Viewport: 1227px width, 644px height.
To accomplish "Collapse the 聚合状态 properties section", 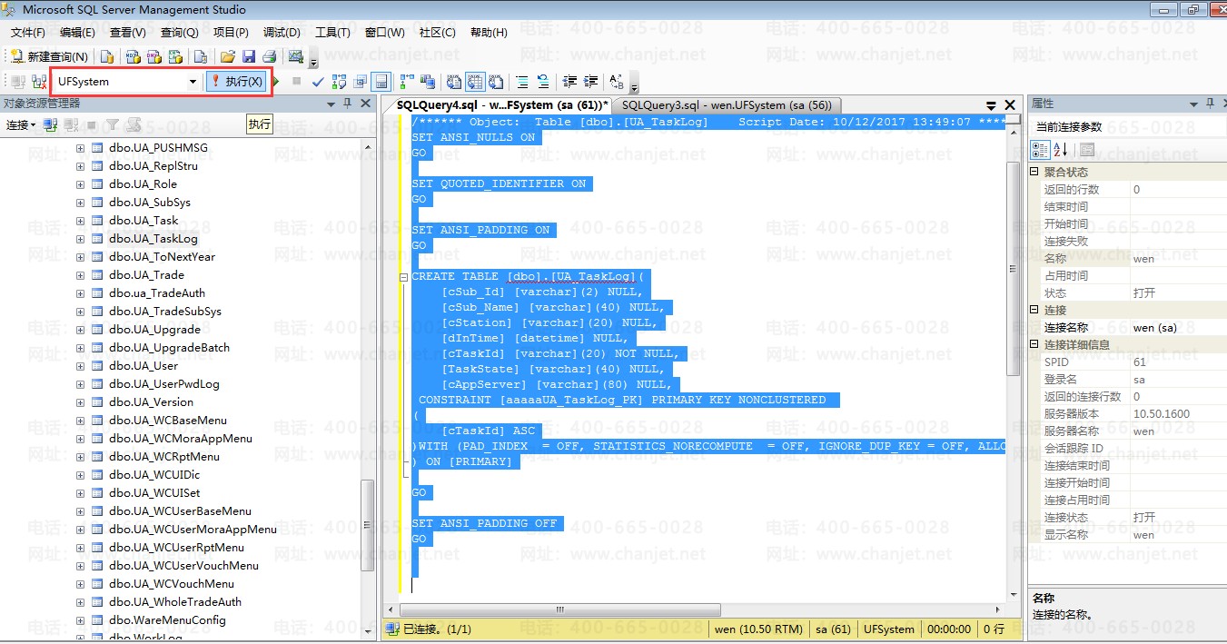I will (1034, 173).
